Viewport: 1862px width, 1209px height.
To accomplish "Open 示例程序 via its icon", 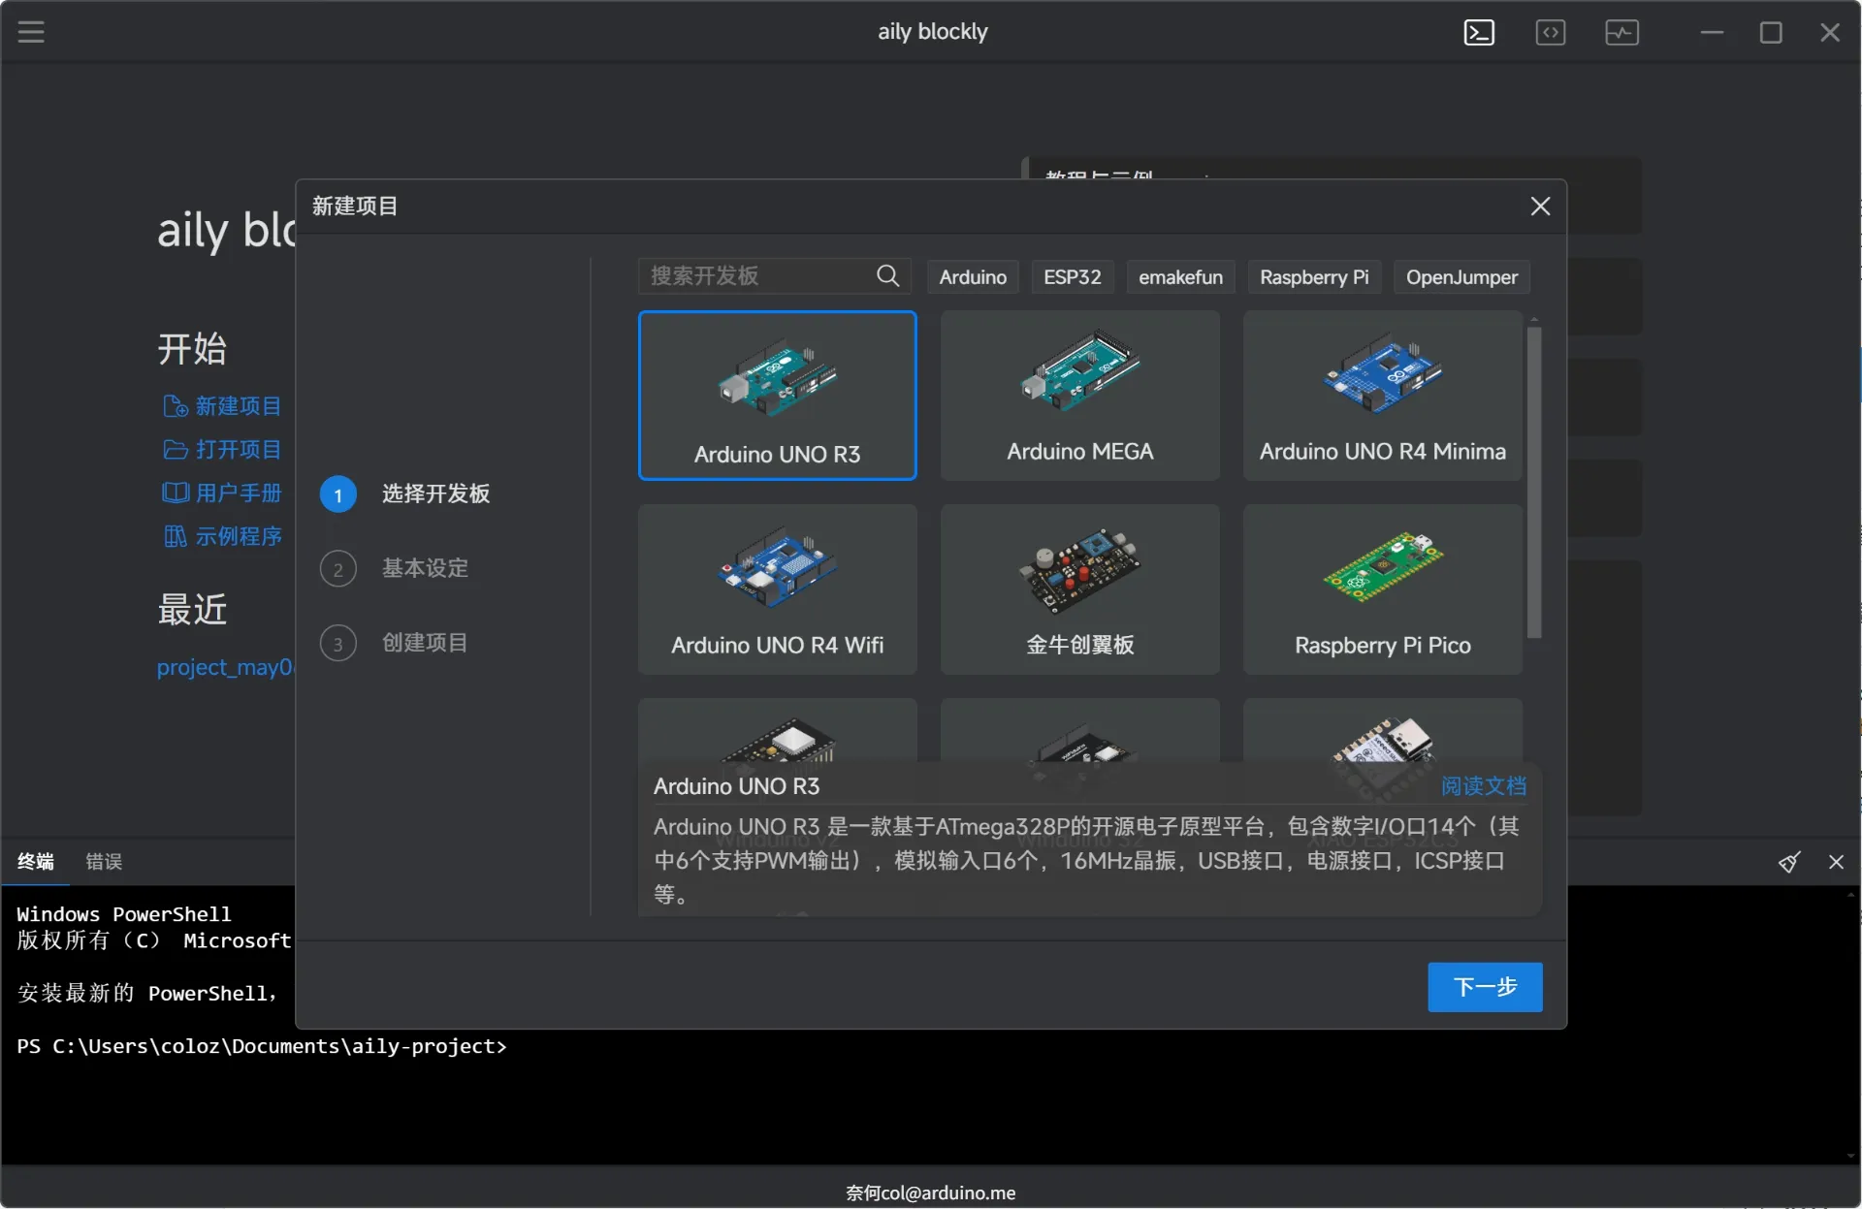I will 175,536.
